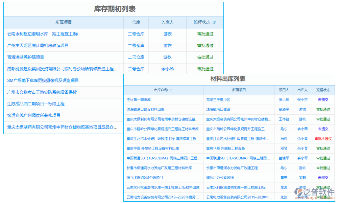Open 广州市天河区统计局机房改造项目 link
338x203 pixels.
pyautogui.click(x=35, y=46)
